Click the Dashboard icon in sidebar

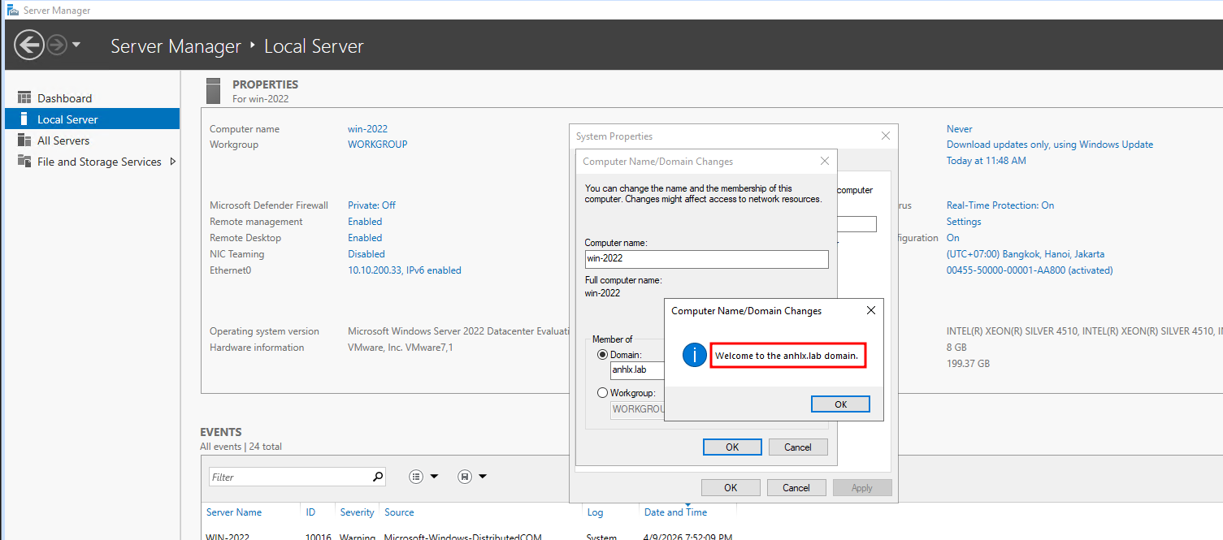point(24,98)
